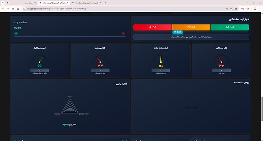Click the win% radar axis label
This screenshot has width=263, height=141.
(70, 97)
